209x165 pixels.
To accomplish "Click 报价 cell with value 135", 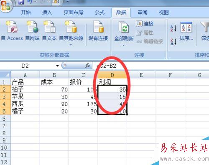I will pyautogui.click(x=83, y=104).
